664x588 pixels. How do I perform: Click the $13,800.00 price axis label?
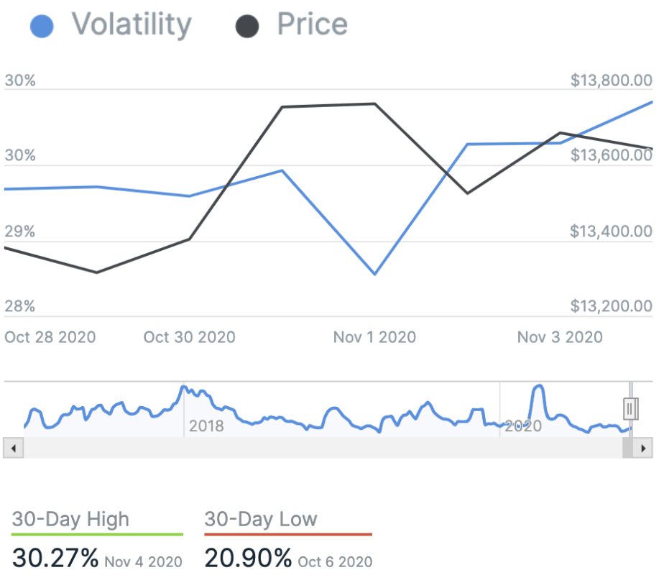click(611, 81)
